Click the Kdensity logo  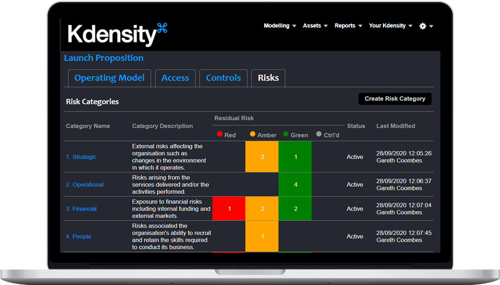tap(117, 34)
